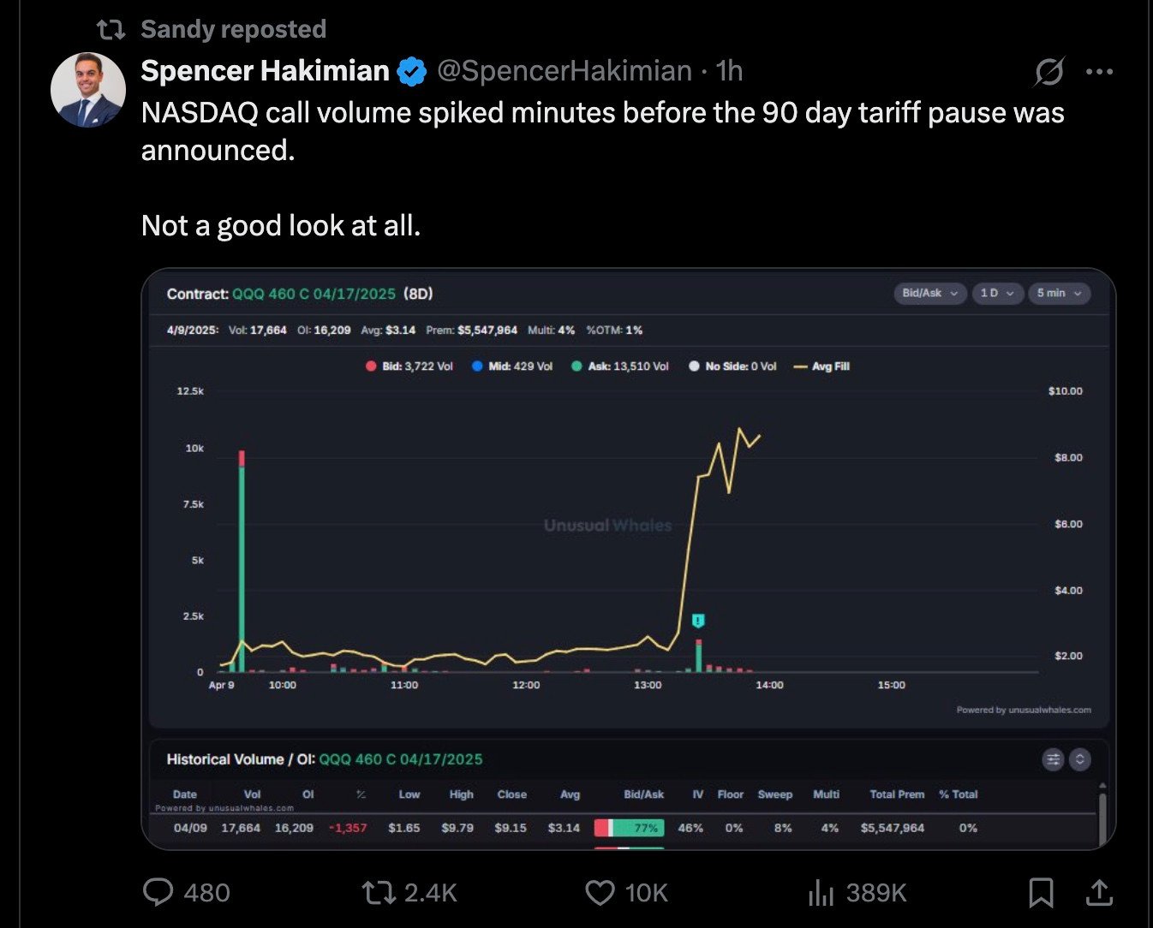Screen dimensions: 1153x928
Task: Like the post with heart icon
Action: pos(600,893)
